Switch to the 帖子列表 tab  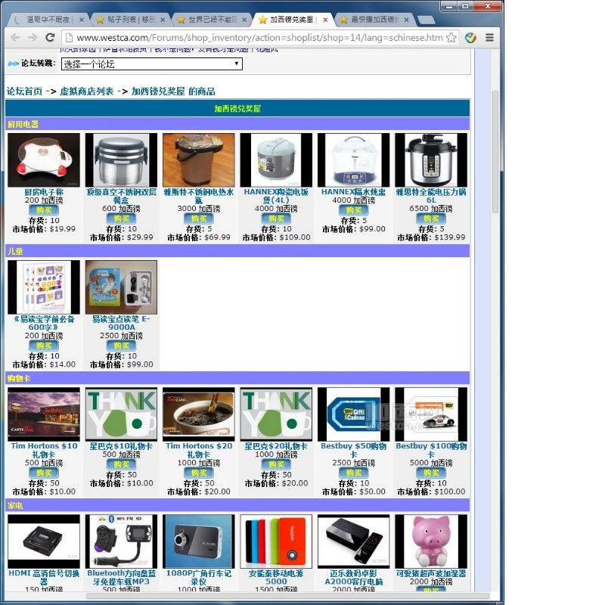coord(130,20)
